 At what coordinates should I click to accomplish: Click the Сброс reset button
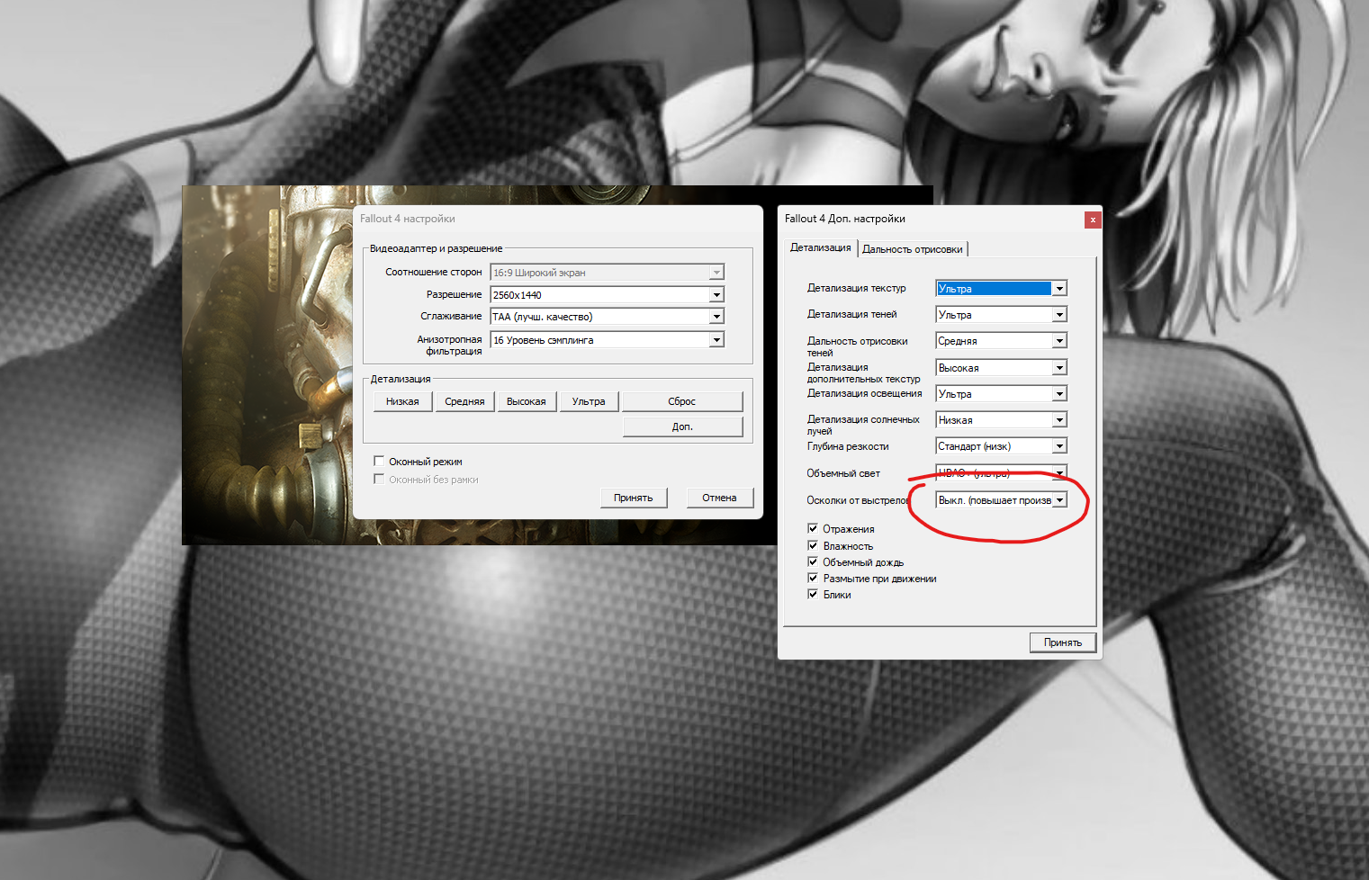[x=681, y=401]
